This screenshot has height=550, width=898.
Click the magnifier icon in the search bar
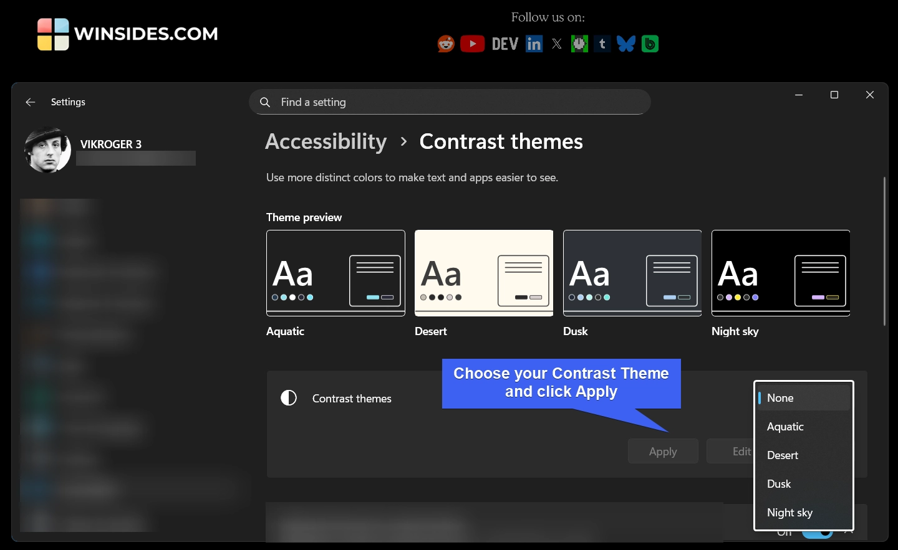tap(265, 102)
